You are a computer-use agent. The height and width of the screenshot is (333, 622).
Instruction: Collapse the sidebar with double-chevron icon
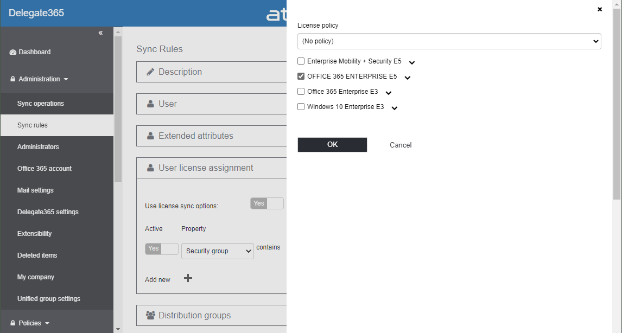[100, 33]
